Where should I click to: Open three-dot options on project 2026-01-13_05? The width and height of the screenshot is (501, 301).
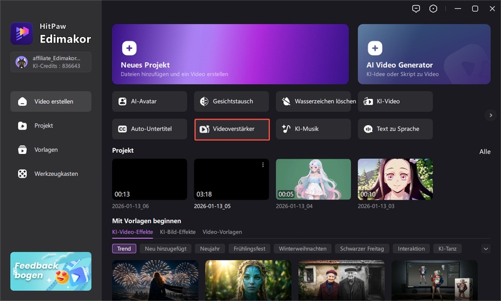point(263,165)
